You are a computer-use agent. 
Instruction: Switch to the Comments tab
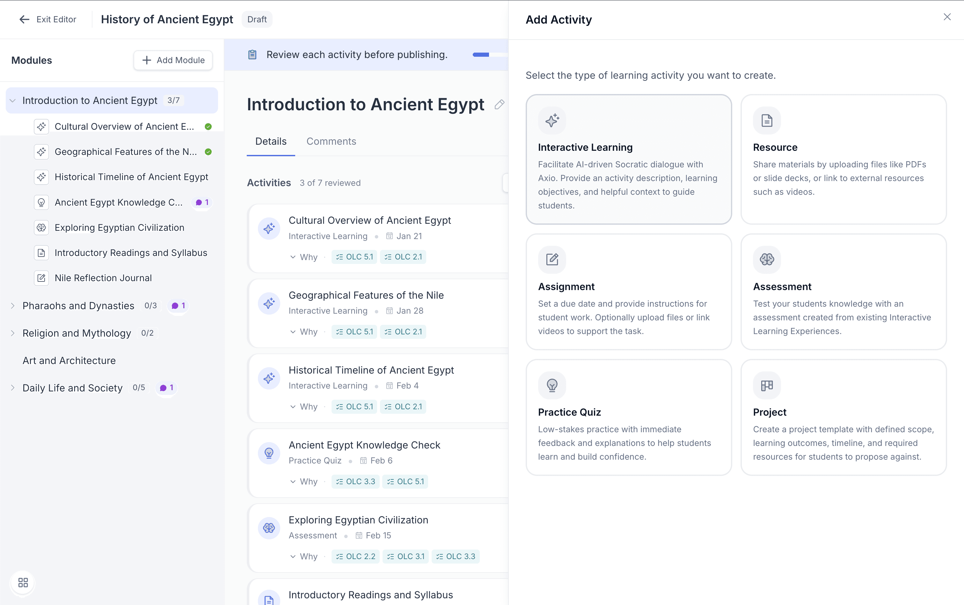click(331, 141)
